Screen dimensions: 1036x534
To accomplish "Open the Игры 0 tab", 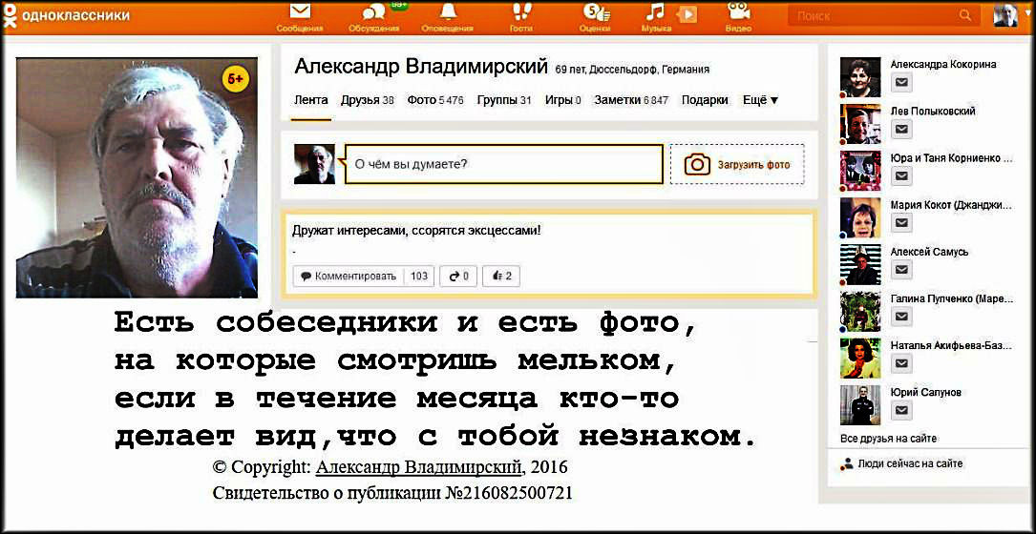I will point(563,100).
